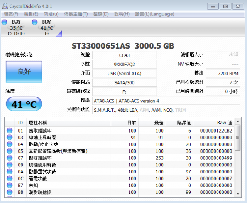Click the 臨界值 column header
The height and width of the screenshot is (203, 247).
(x=179, y=122)
